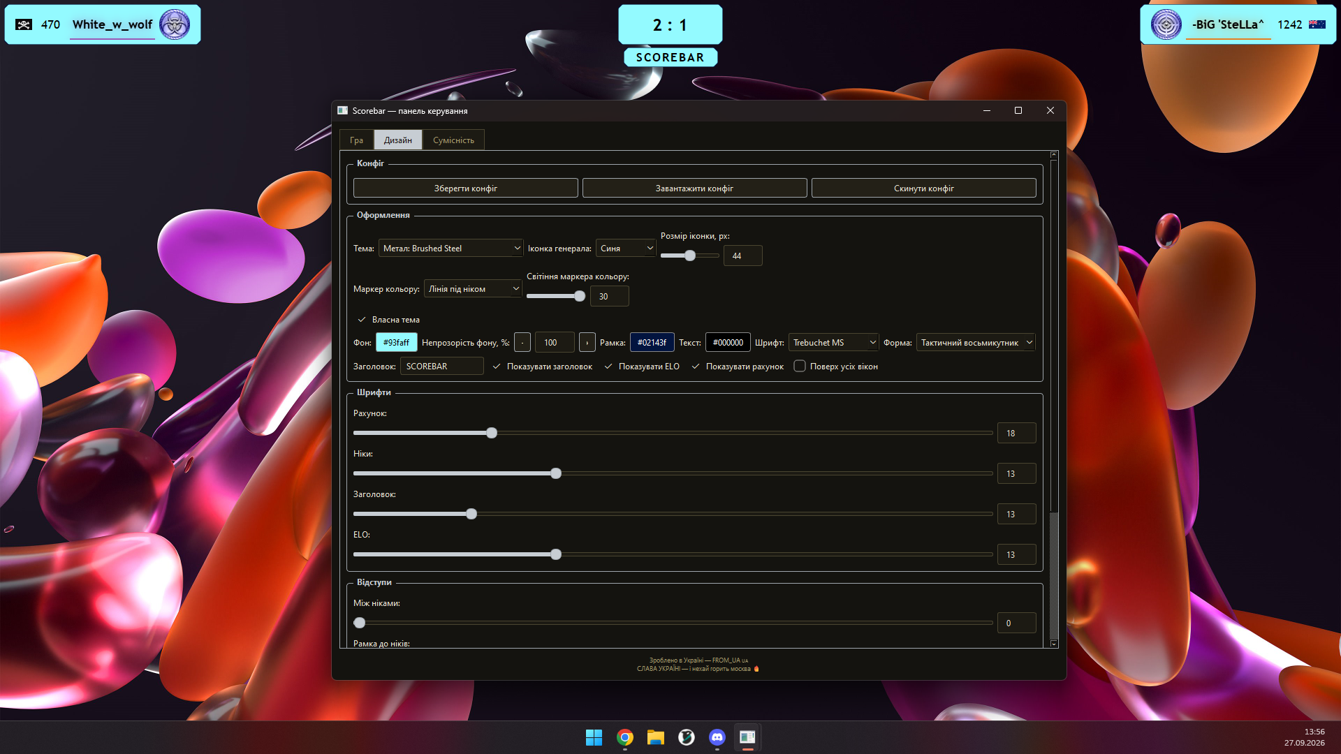Click the Windows Start button
1341x754 pixels.
594,737
